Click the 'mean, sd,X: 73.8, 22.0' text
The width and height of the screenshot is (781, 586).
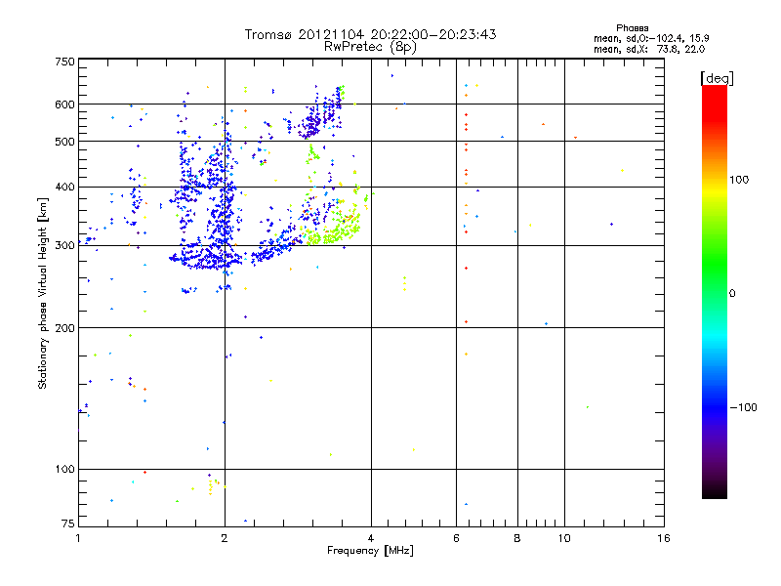pos(649,49)
